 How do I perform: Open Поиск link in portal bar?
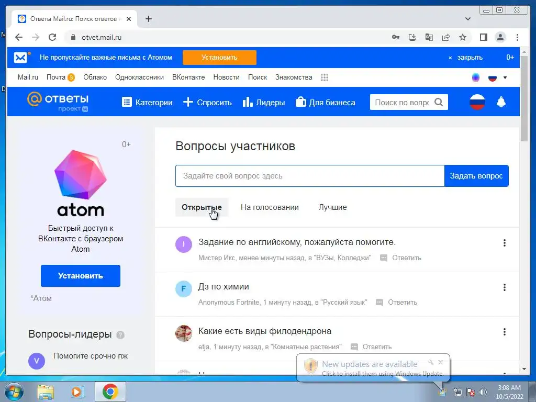258,77
